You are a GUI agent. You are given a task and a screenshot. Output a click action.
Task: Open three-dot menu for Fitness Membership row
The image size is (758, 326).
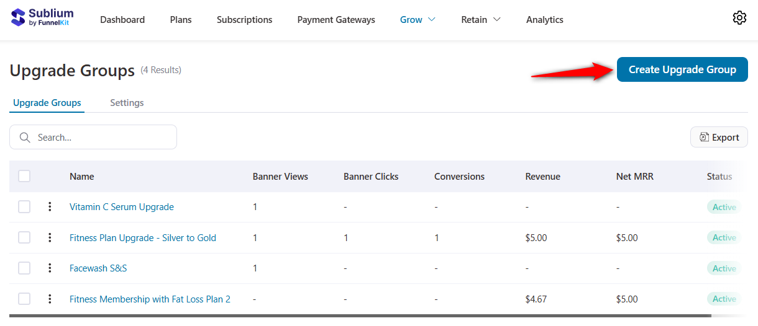50,299
